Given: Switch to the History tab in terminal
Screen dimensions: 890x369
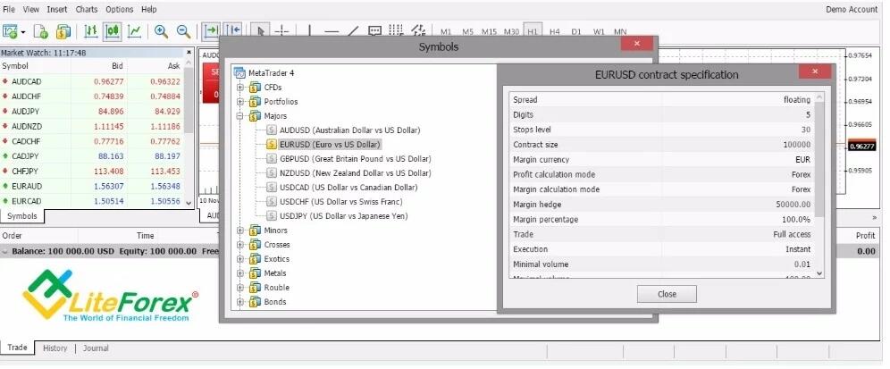Looking at the screenshot, I should click(x=55, y=348).
